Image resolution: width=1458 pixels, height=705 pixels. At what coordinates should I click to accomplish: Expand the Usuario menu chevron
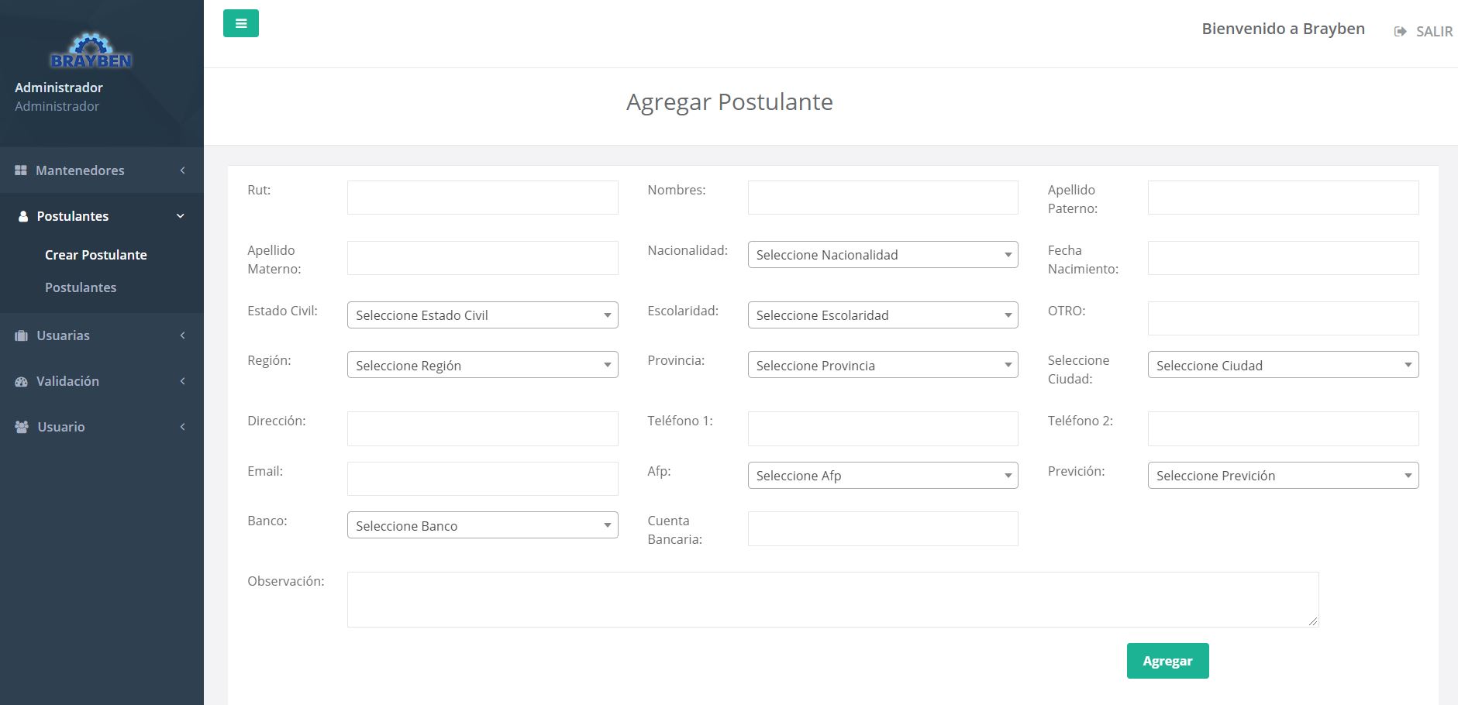pos(182,427)
